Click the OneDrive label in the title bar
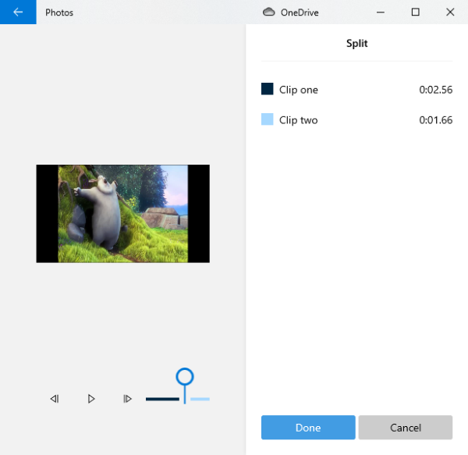Viewport: 468px width, 455px height. click(x=300, y=12)
